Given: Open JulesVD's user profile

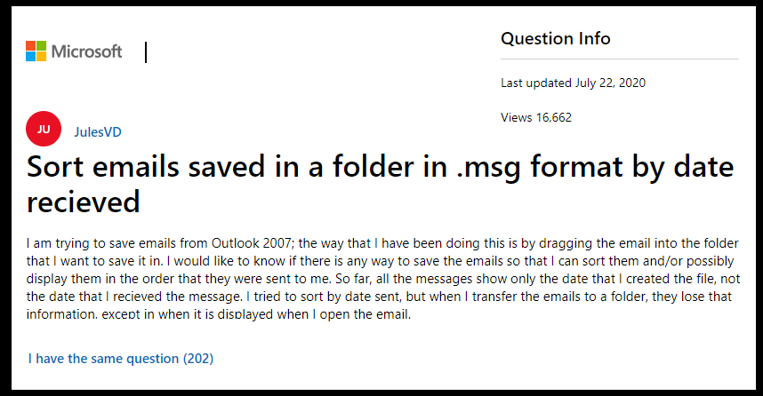Looking at the screenshot, I should (x=97, y=132).
